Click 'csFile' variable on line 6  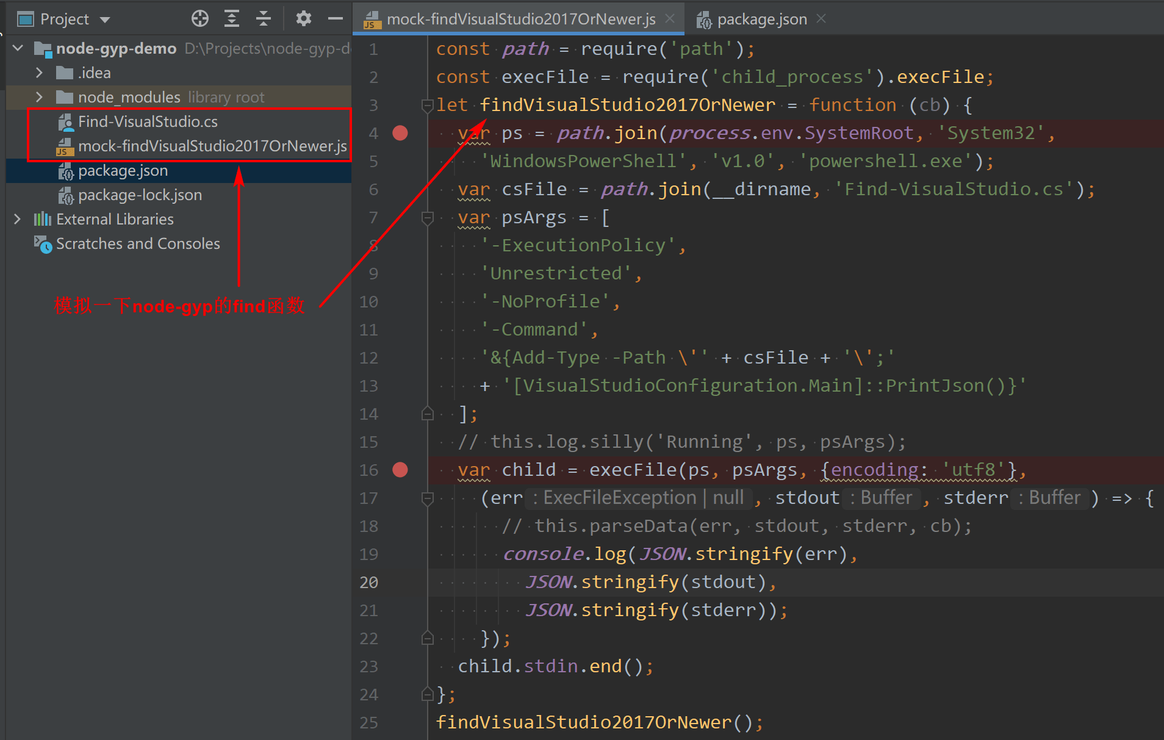coord(534,189)
